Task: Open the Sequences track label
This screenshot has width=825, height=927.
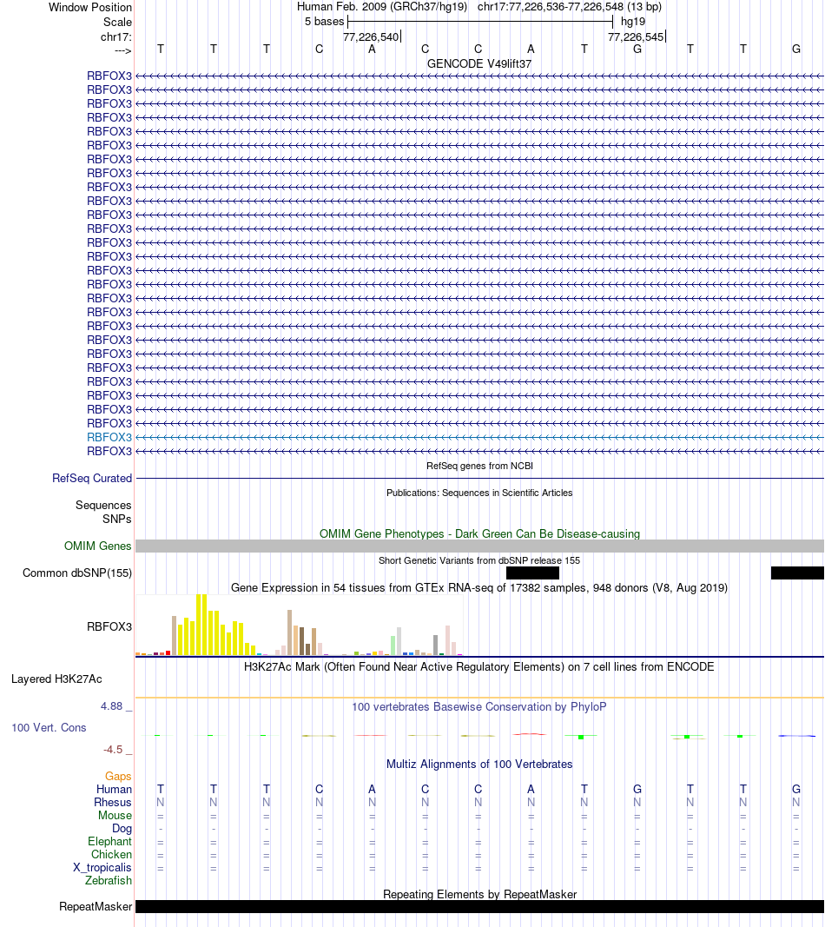Action: pyautogui.click(x=103, y=505)
